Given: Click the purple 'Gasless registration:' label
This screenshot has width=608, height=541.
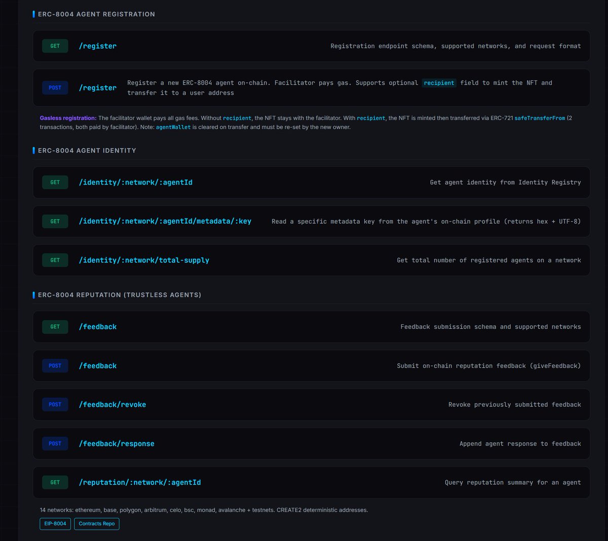Looking at the screenshot, I should point(68,118).
